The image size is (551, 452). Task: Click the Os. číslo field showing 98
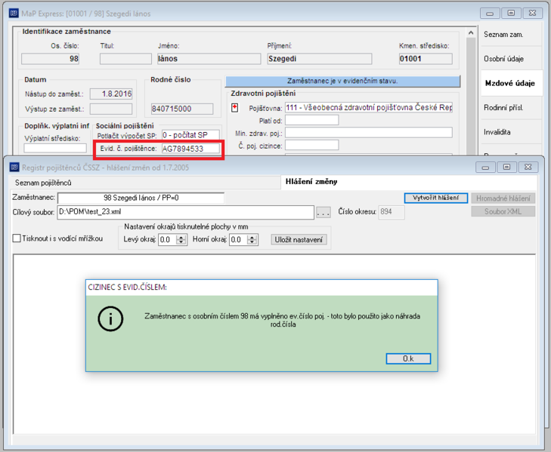pyautogui.click(x=50, y=59)
